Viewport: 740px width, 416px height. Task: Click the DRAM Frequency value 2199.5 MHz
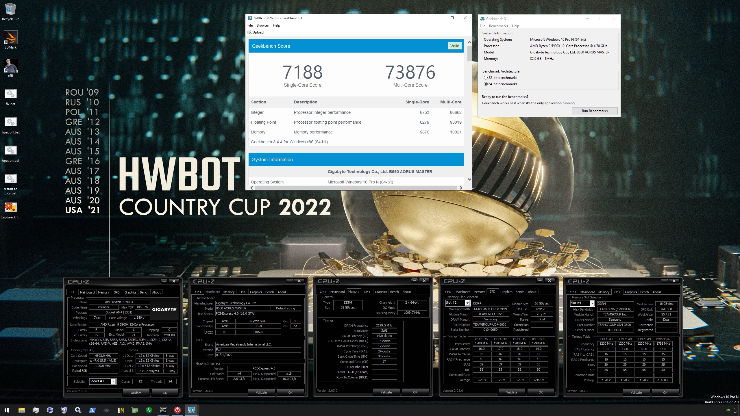(x=384, y=325)
